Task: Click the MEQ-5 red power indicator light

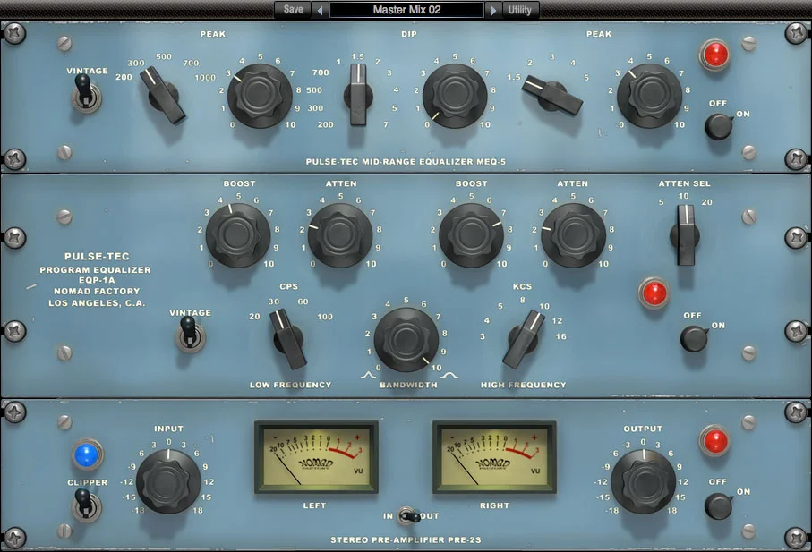Action: [x=714, y=55]
